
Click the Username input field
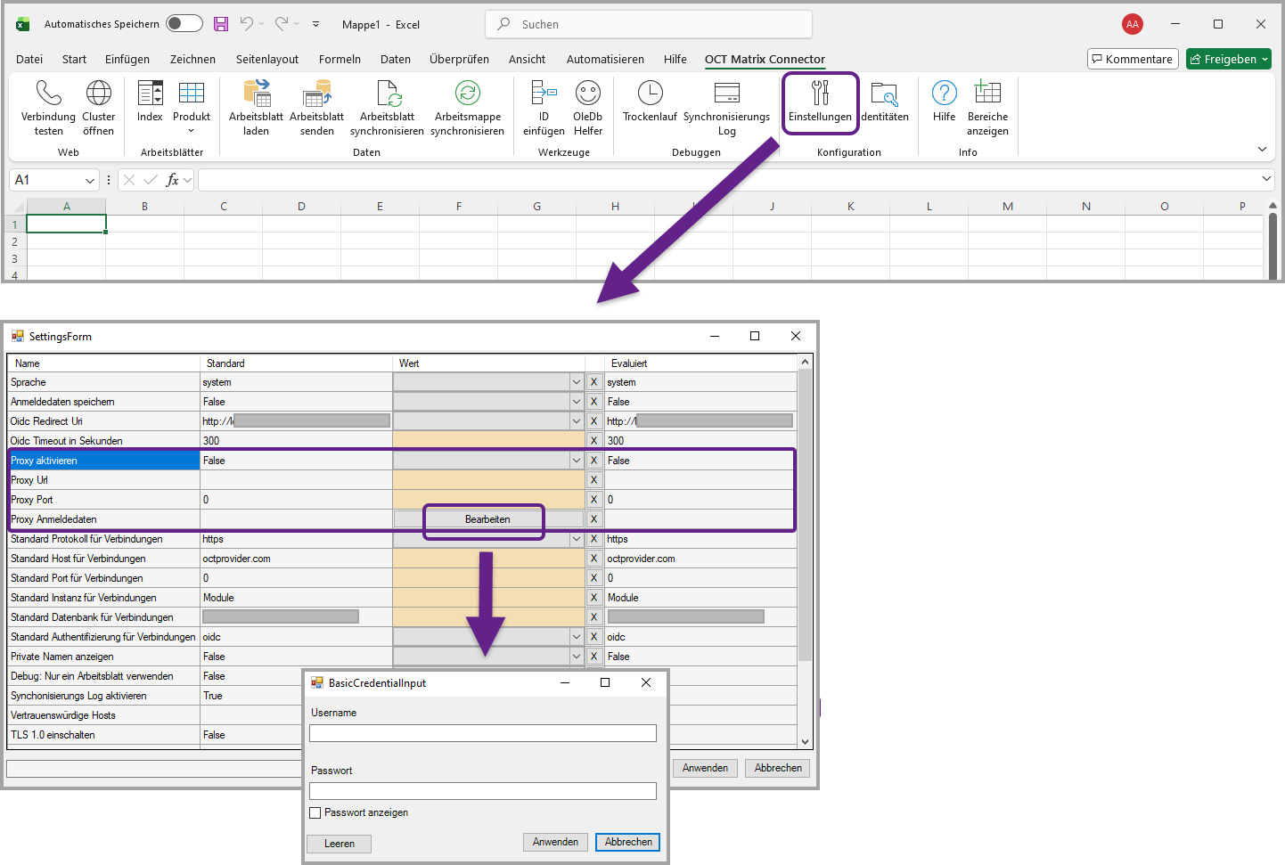pyautogui.click(x=482, y=733)
